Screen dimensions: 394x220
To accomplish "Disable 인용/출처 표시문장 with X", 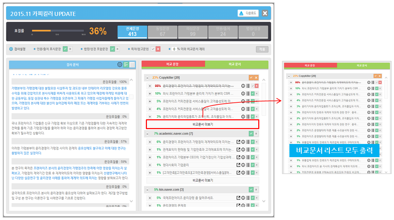I will pyautogui.click(x=70, y=49).
